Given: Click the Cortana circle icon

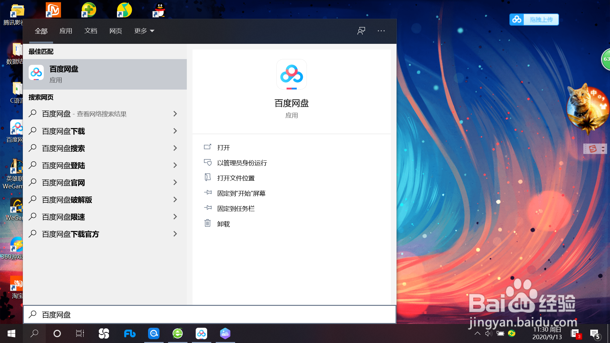Looking at the screenshot, I should click(57, 333).
